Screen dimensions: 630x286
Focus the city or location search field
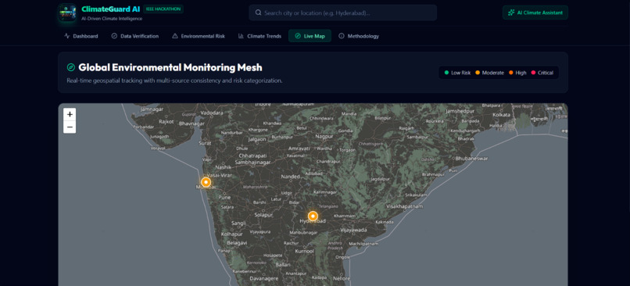[342, 13]
